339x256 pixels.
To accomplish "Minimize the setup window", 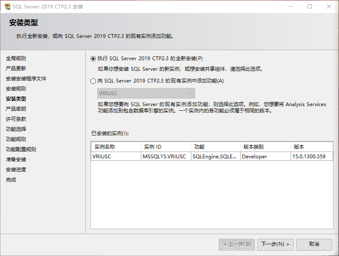I will click(291, 6).
